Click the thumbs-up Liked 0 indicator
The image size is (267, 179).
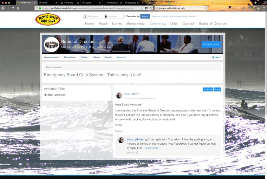[216, 57]
